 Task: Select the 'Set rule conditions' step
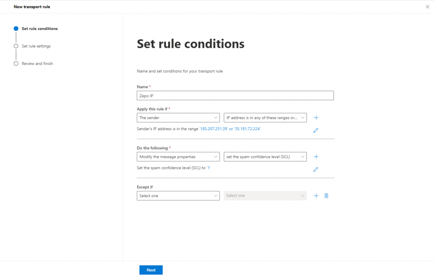pyautogui.click(x=39, y=29)
